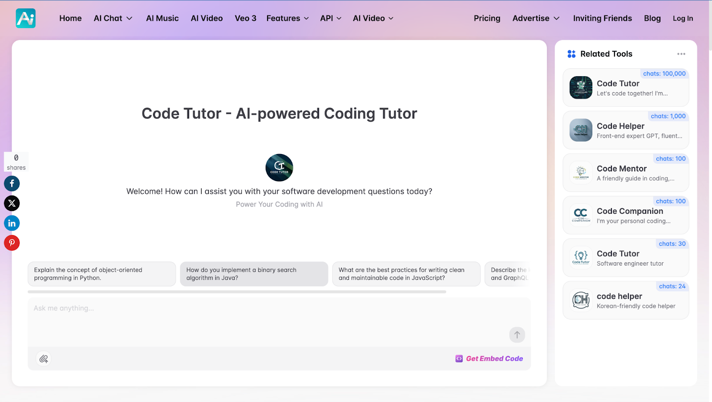Image resolution: width=712 pixels, height=402 pixels.
Task: Share the page on Facebook
Action: pyautogui.click(x=12, y=183)
